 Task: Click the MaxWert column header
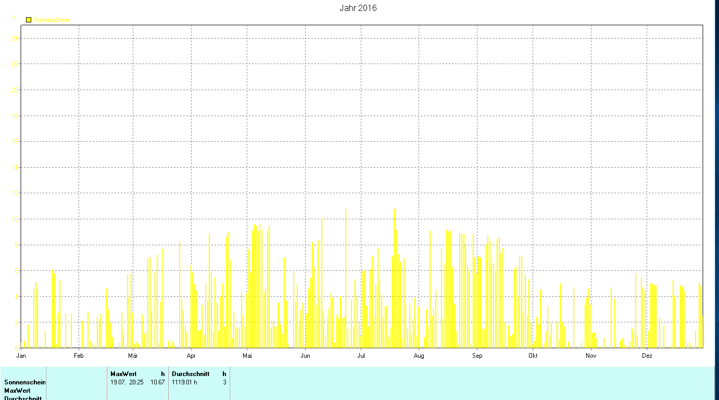coord(123,374)
